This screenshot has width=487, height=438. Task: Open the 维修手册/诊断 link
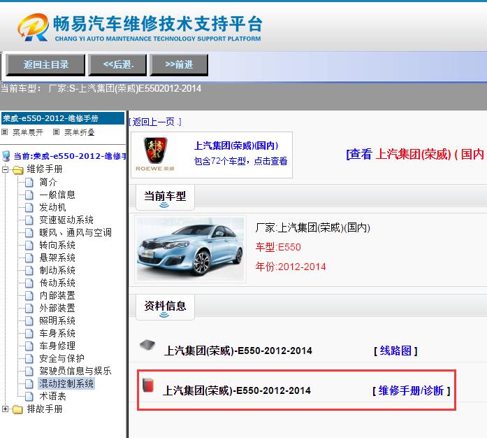[x=411, y=390]
